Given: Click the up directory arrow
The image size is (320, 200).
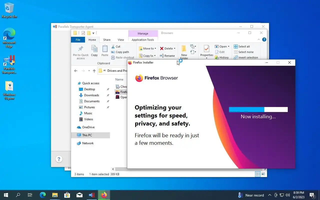Looking at the screenshot, I should (94, 71).
